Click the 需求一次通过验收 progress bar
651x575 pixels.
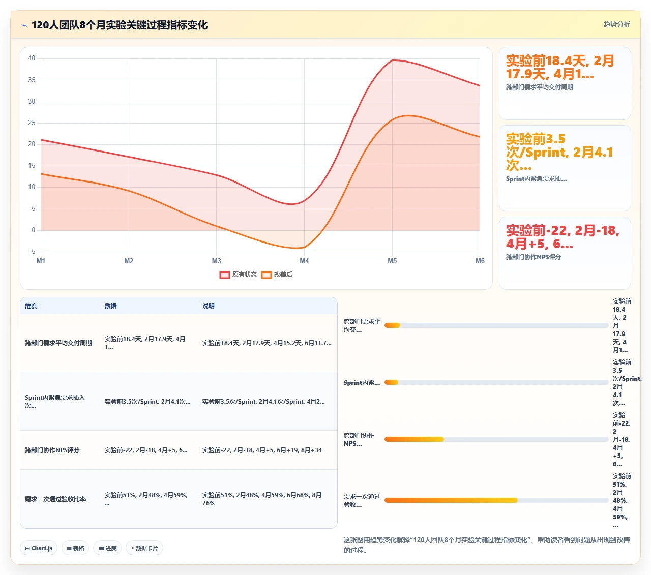[x=496, y=500]
